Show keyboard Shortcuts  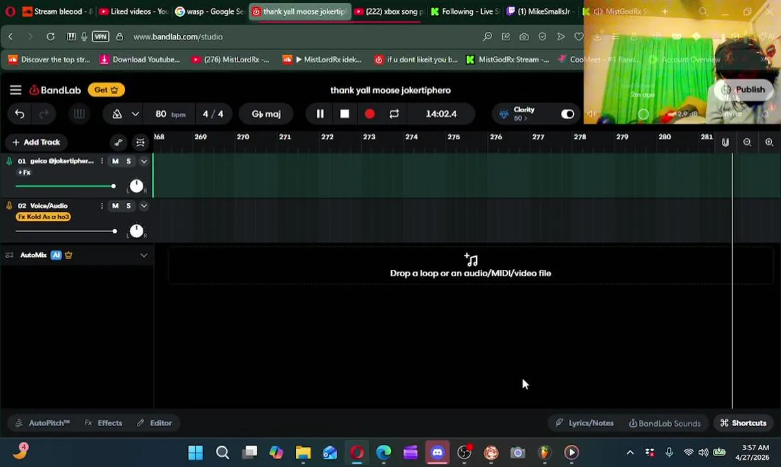pos(743,423)
